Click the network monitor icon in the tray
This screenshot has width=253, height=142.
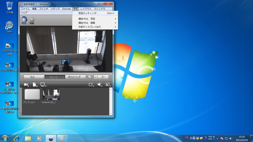click(226, 138)
